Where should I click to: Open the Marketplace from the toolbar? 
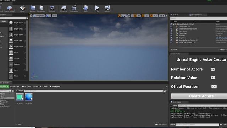pos(41,9)
